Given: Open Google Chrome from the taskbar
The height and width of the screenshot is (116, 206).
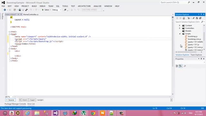Looking at the screenshot, I should tap(93, 113).
